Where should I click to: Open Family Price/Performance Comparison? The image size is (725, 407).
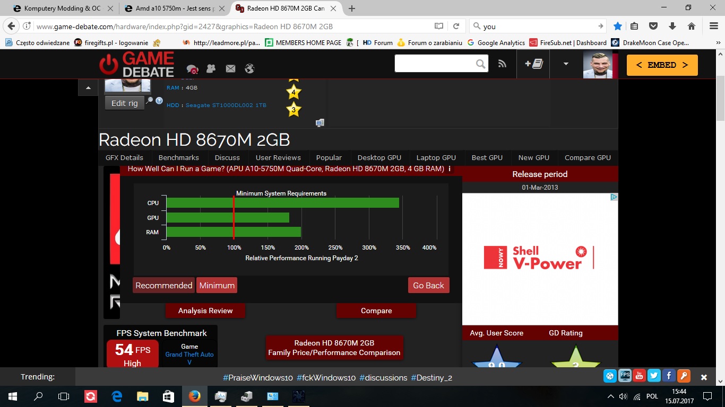334,348
